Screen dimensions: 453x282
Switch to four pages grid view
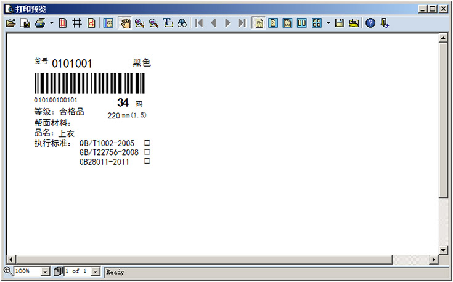[317, 23]
